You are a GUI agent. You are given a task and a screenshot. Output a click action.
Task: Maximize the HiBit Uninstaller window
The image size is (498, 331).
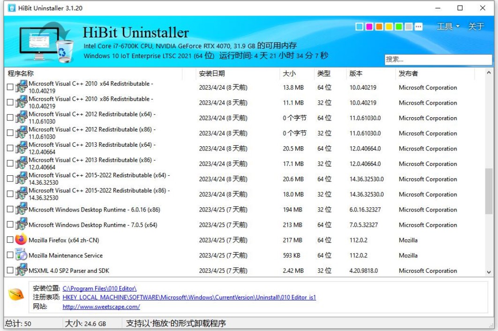pos(460,8)
